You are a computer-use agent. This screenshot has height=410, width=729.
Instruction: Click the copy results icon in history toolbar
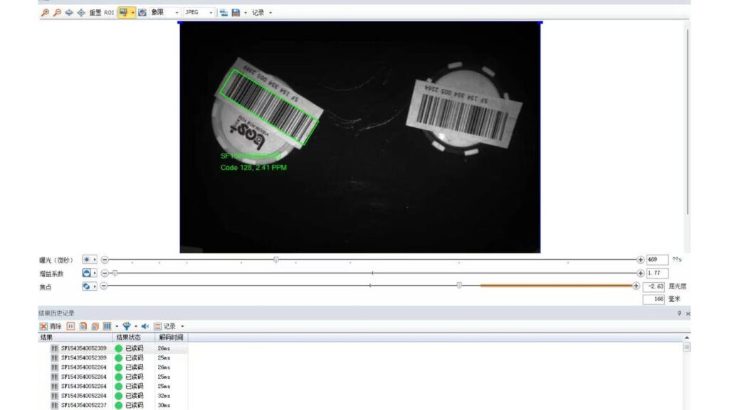[83, 327]
